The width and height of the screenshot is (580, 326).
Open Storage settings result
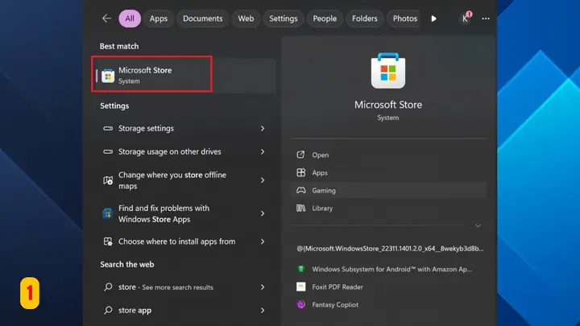coord(184,128)
